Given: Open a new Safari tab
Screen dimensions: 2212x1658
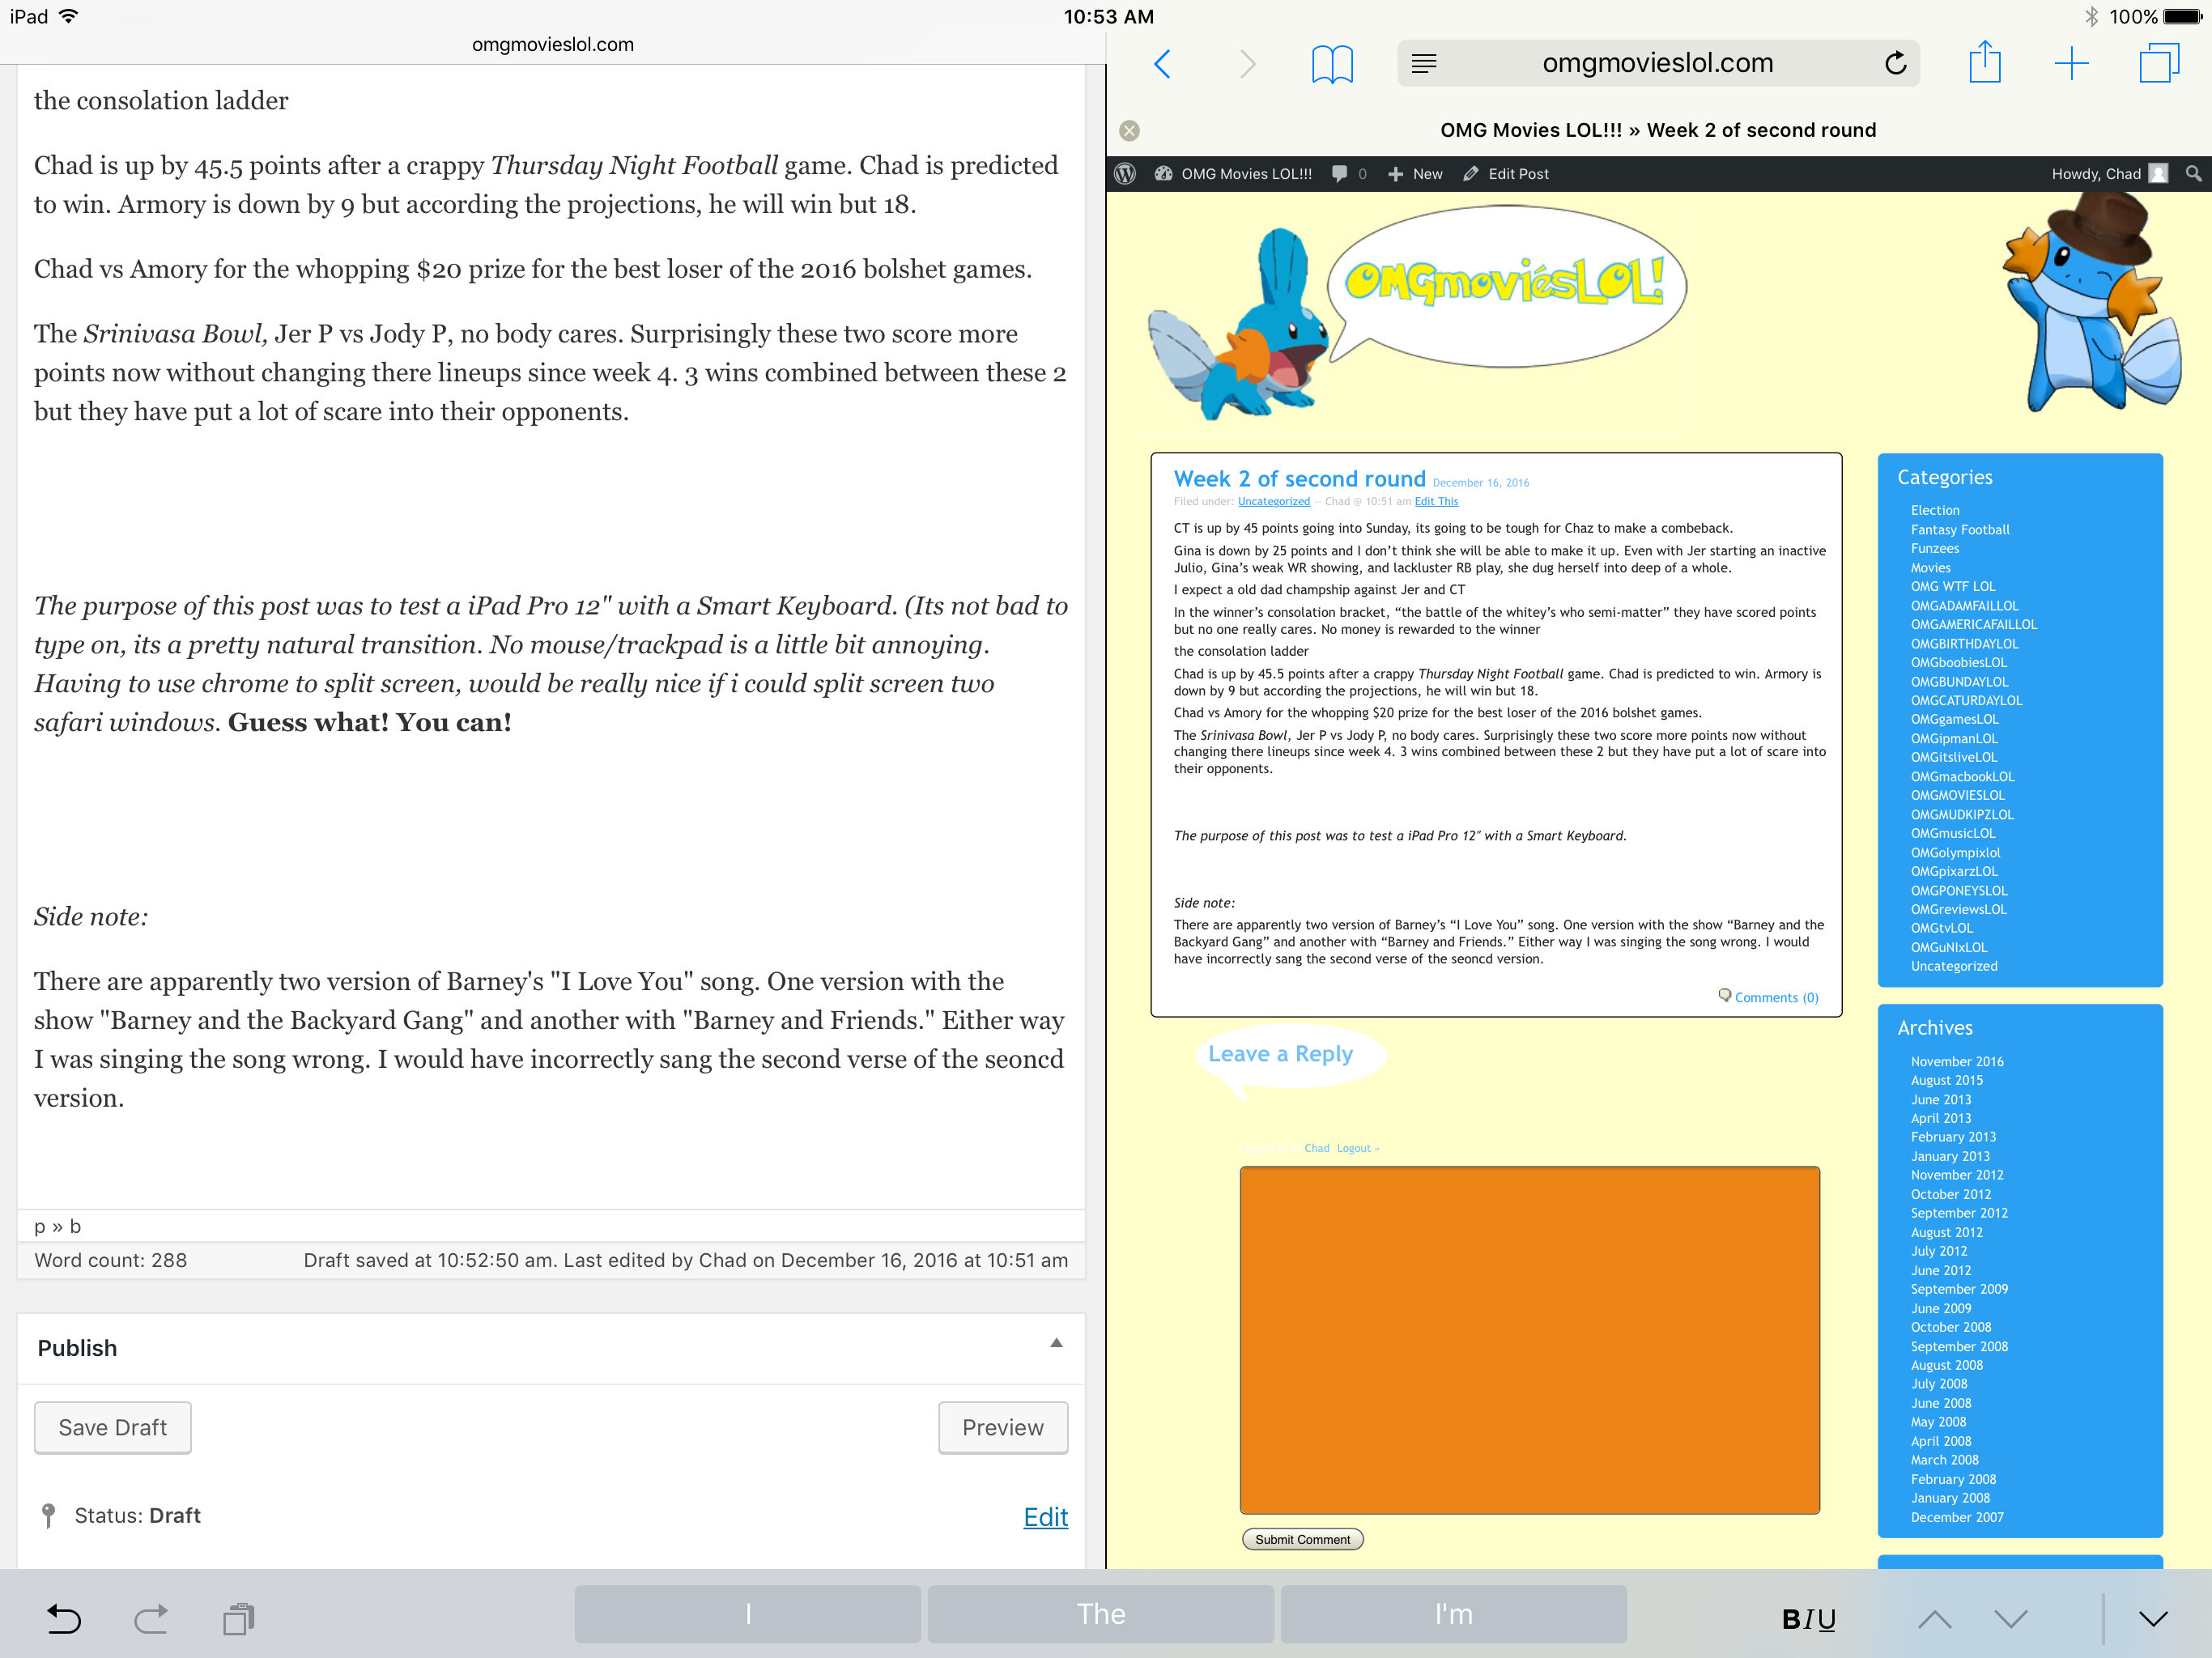Looking at the screenshot, I should click(x=2072, y=64).
